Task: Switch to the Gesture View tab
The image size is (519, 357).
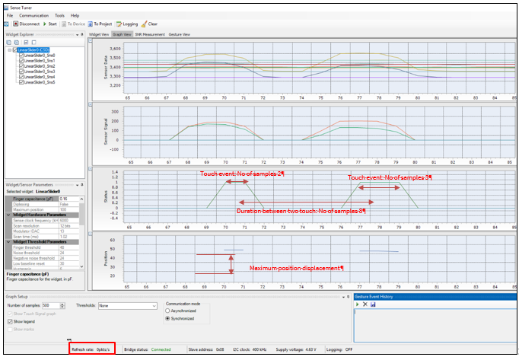Action: [x=180, y=34]
